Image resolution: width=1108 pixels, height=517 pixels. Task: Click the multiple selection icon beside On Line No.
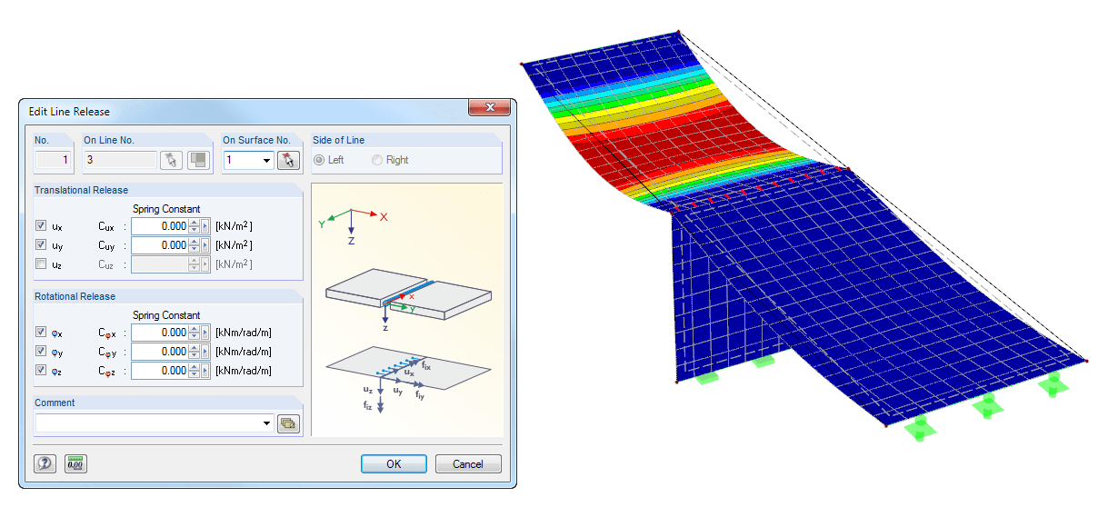[x=199, y=160]
